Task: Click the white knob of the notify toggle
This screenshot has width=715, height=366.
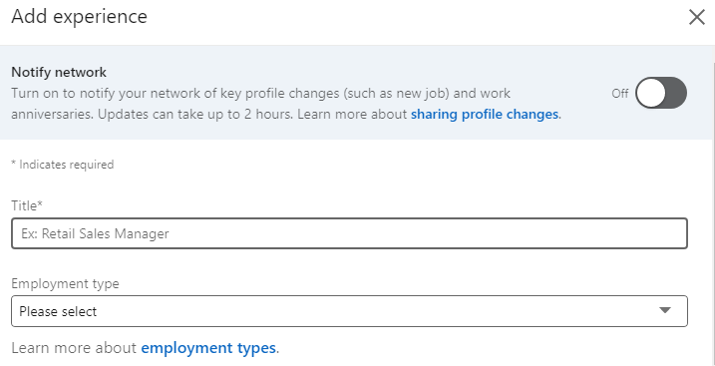Action: click(651, 93)
